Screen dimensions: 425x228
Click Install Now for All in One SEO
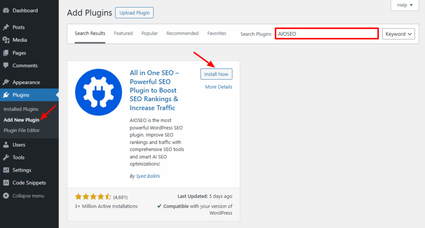[216, 74]
